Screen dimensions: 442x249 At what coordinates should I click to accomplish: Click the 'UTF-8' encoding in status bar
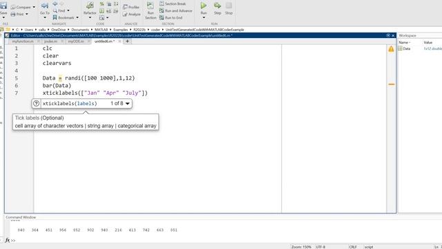point(320,247)
